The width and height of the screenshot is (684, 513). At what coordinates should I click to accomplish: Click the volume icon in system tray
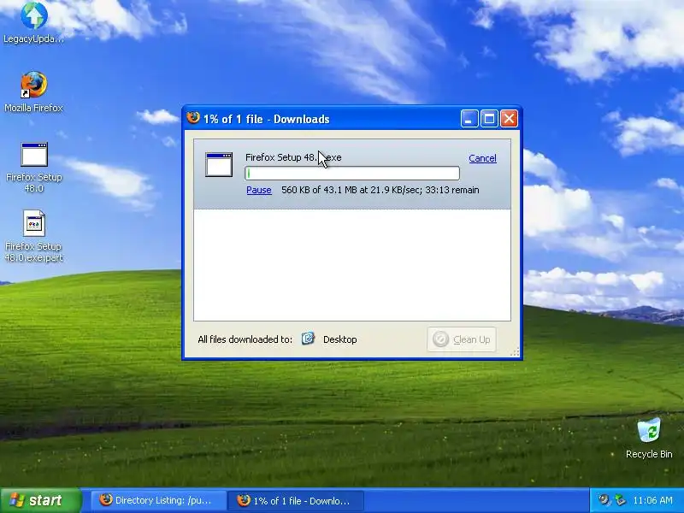coord(604,500)
